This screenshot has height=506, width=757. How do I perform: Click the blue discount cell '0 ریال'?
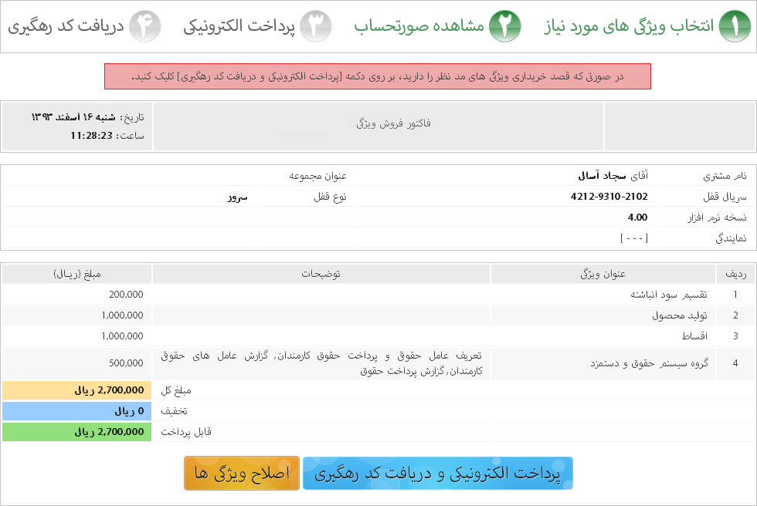click(76, 411)
